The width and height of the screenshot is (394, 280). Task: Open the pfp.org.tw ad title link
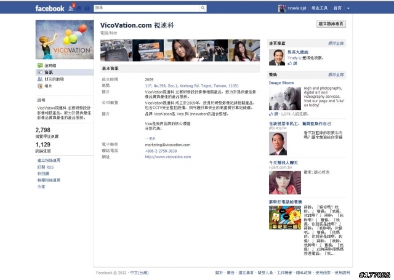[300, 124]
